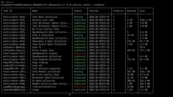Click the terminal cursor below the table
This screenshot has width=173, height=97.
(x=70, y=94)
